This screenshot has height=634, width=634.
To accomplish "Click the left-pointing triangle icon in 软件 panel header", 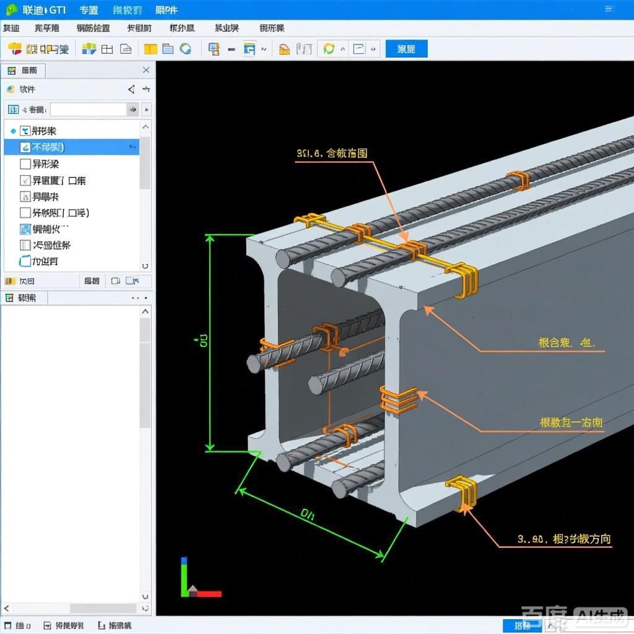I will [x=131, y=90].
